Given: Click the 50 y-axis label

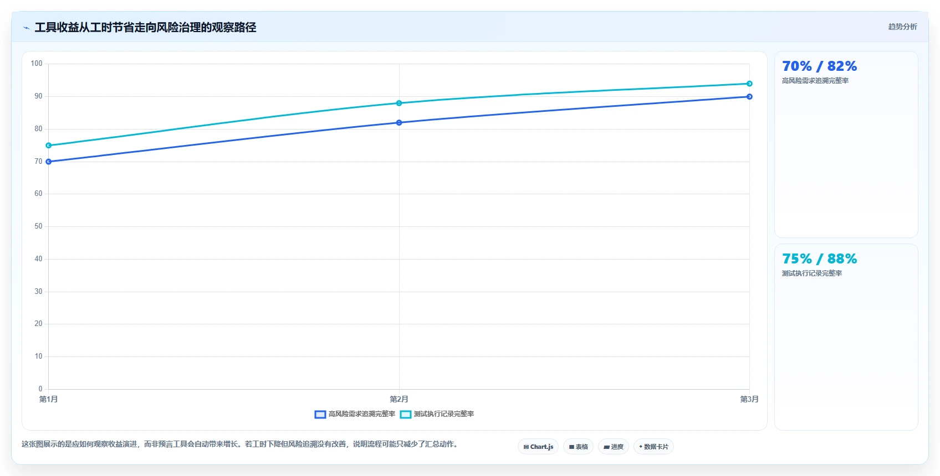Looking at the screenshot, I should 38,226.
